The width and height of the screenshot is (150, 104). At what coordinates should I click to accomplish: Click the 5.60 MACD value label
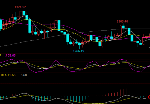(23, 75)
